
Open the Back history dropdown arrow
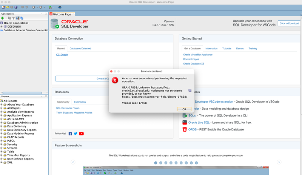click(37, 7)
